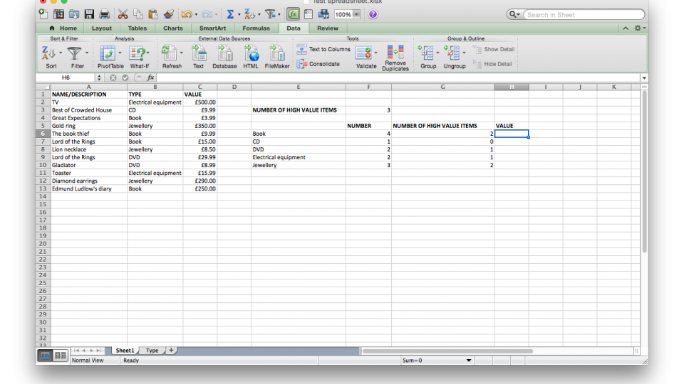Click the formula bar fx button
Screen dimensions: 684x384
[x=150, y=78]
